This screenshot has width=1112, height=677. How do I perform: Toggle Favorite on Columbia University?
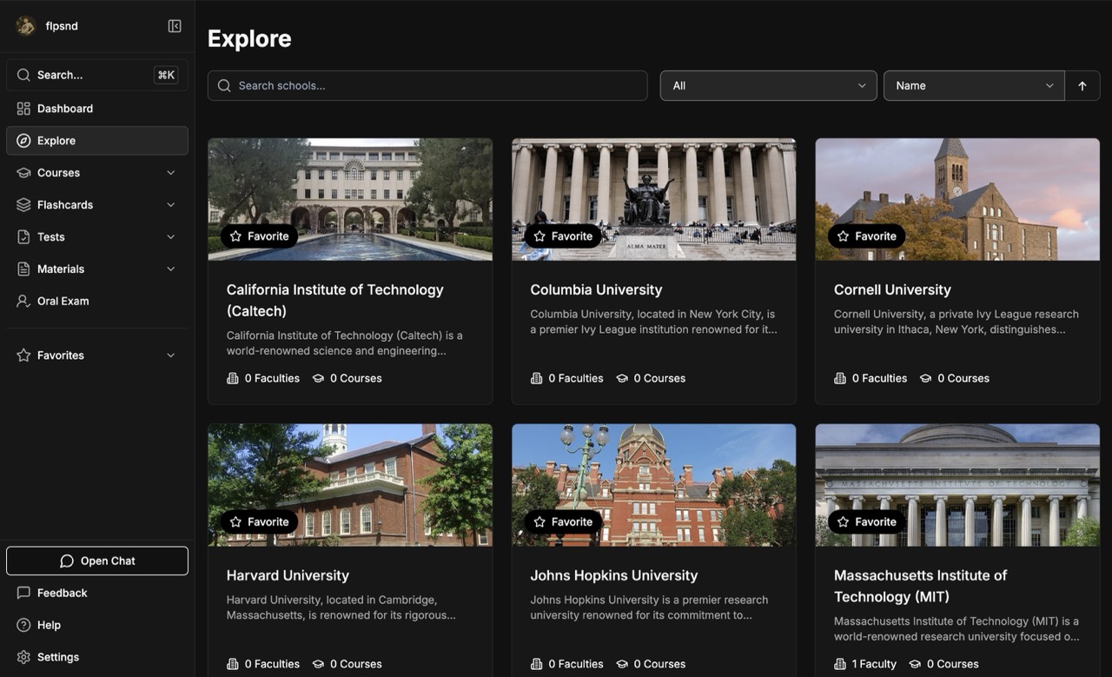coord(563,236)
